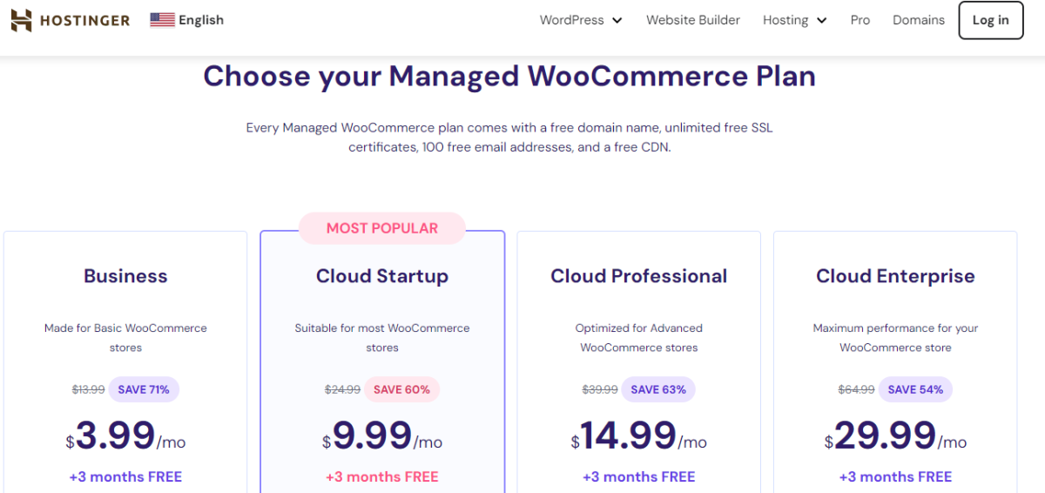1045x493 pixels.
Task: Select the Business plan title
Action: click(125, 276)
